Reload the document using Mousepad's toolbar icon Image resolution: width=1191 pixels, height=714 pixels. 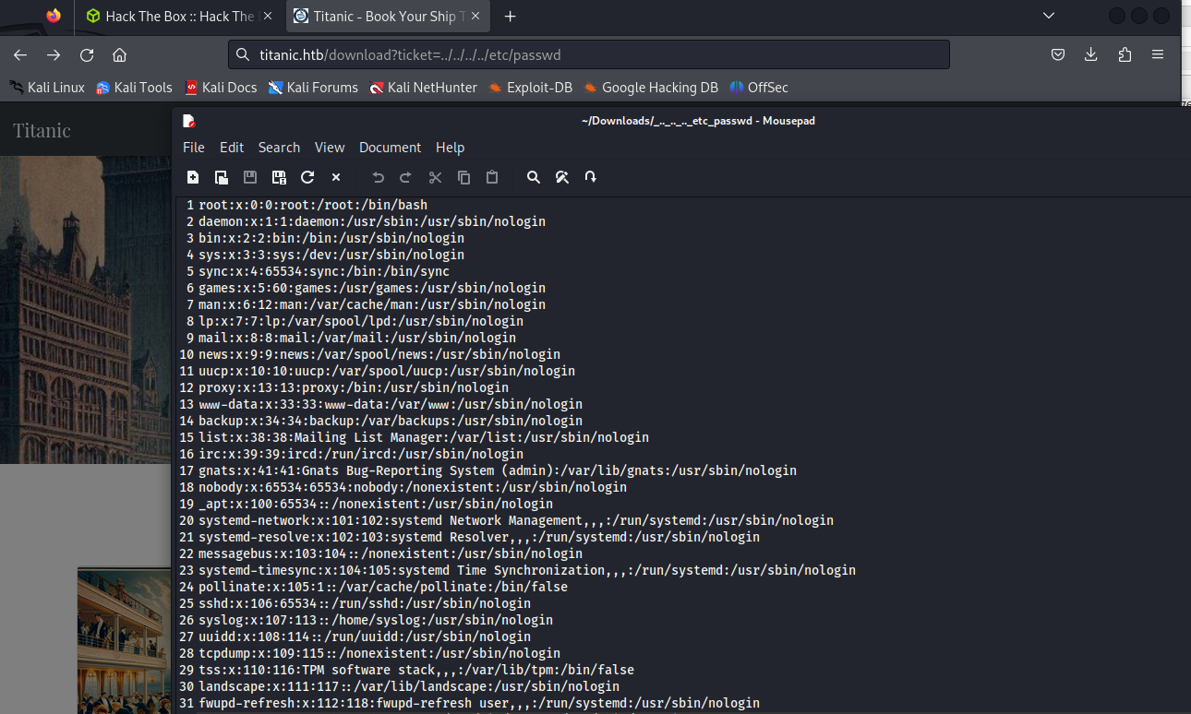(307, 177)
